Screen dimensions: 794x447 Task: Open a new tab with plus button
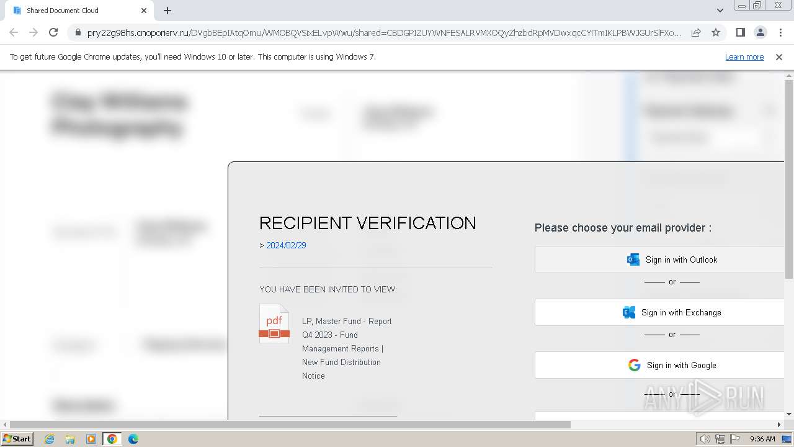(x=167, y=10)
